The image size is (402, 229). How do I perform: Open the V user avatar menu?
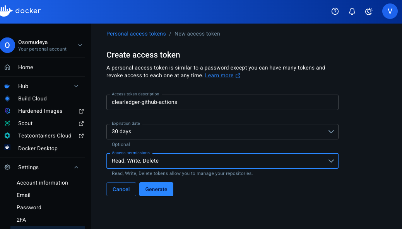[x=390, y=11]
